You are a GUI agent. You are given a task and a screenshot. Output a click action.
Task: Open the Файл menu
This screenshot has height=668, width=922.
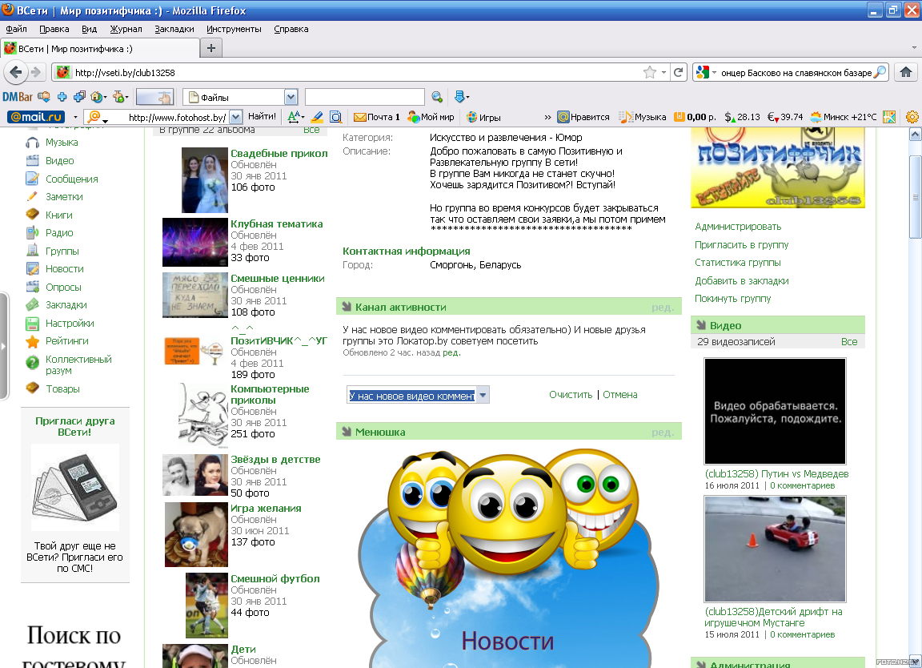pos(17,29)
